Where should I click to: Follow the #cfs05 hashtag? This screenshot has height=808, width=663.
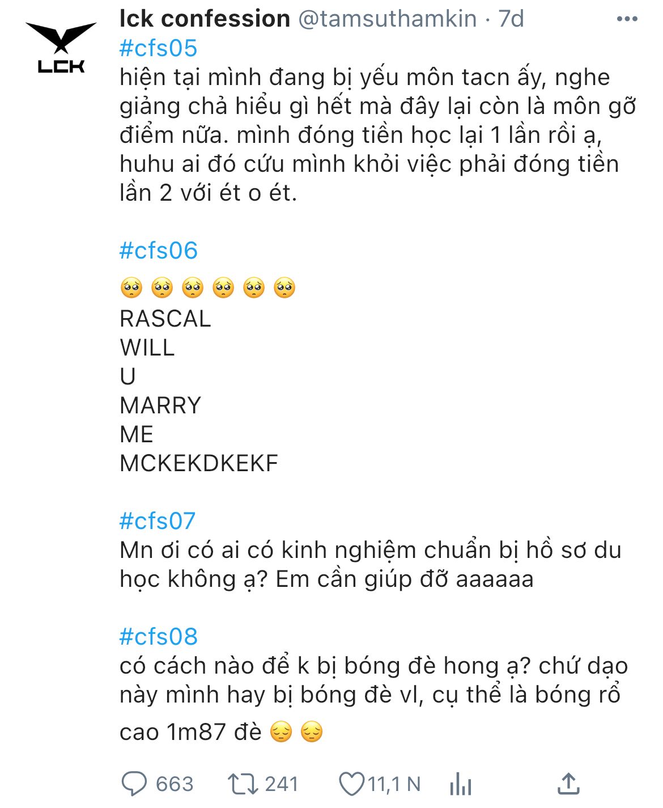click(x=158, y=48)
